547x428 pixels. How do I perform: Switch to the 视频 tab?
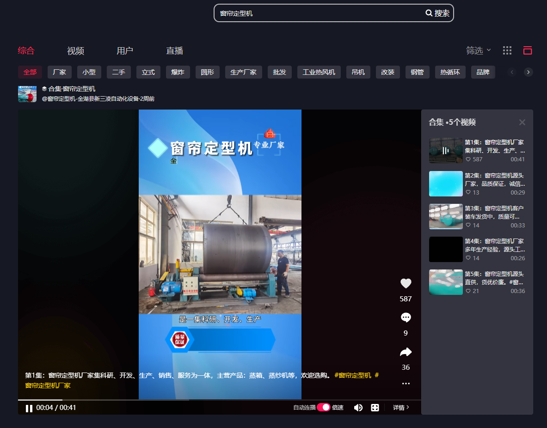[75, 51]
